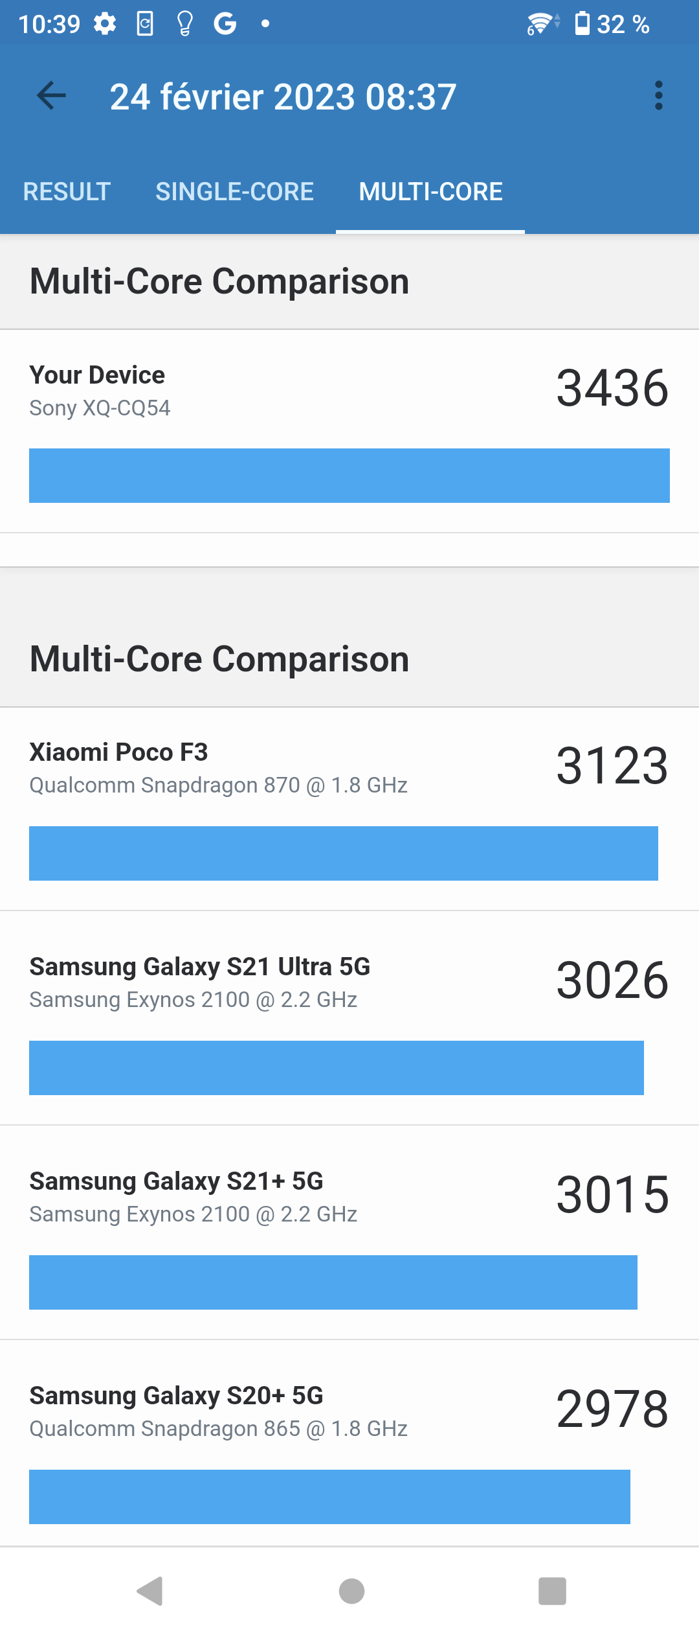Switch to the RESULT tab
Screen dimensions: 699x1633
[x=67, y=192]
